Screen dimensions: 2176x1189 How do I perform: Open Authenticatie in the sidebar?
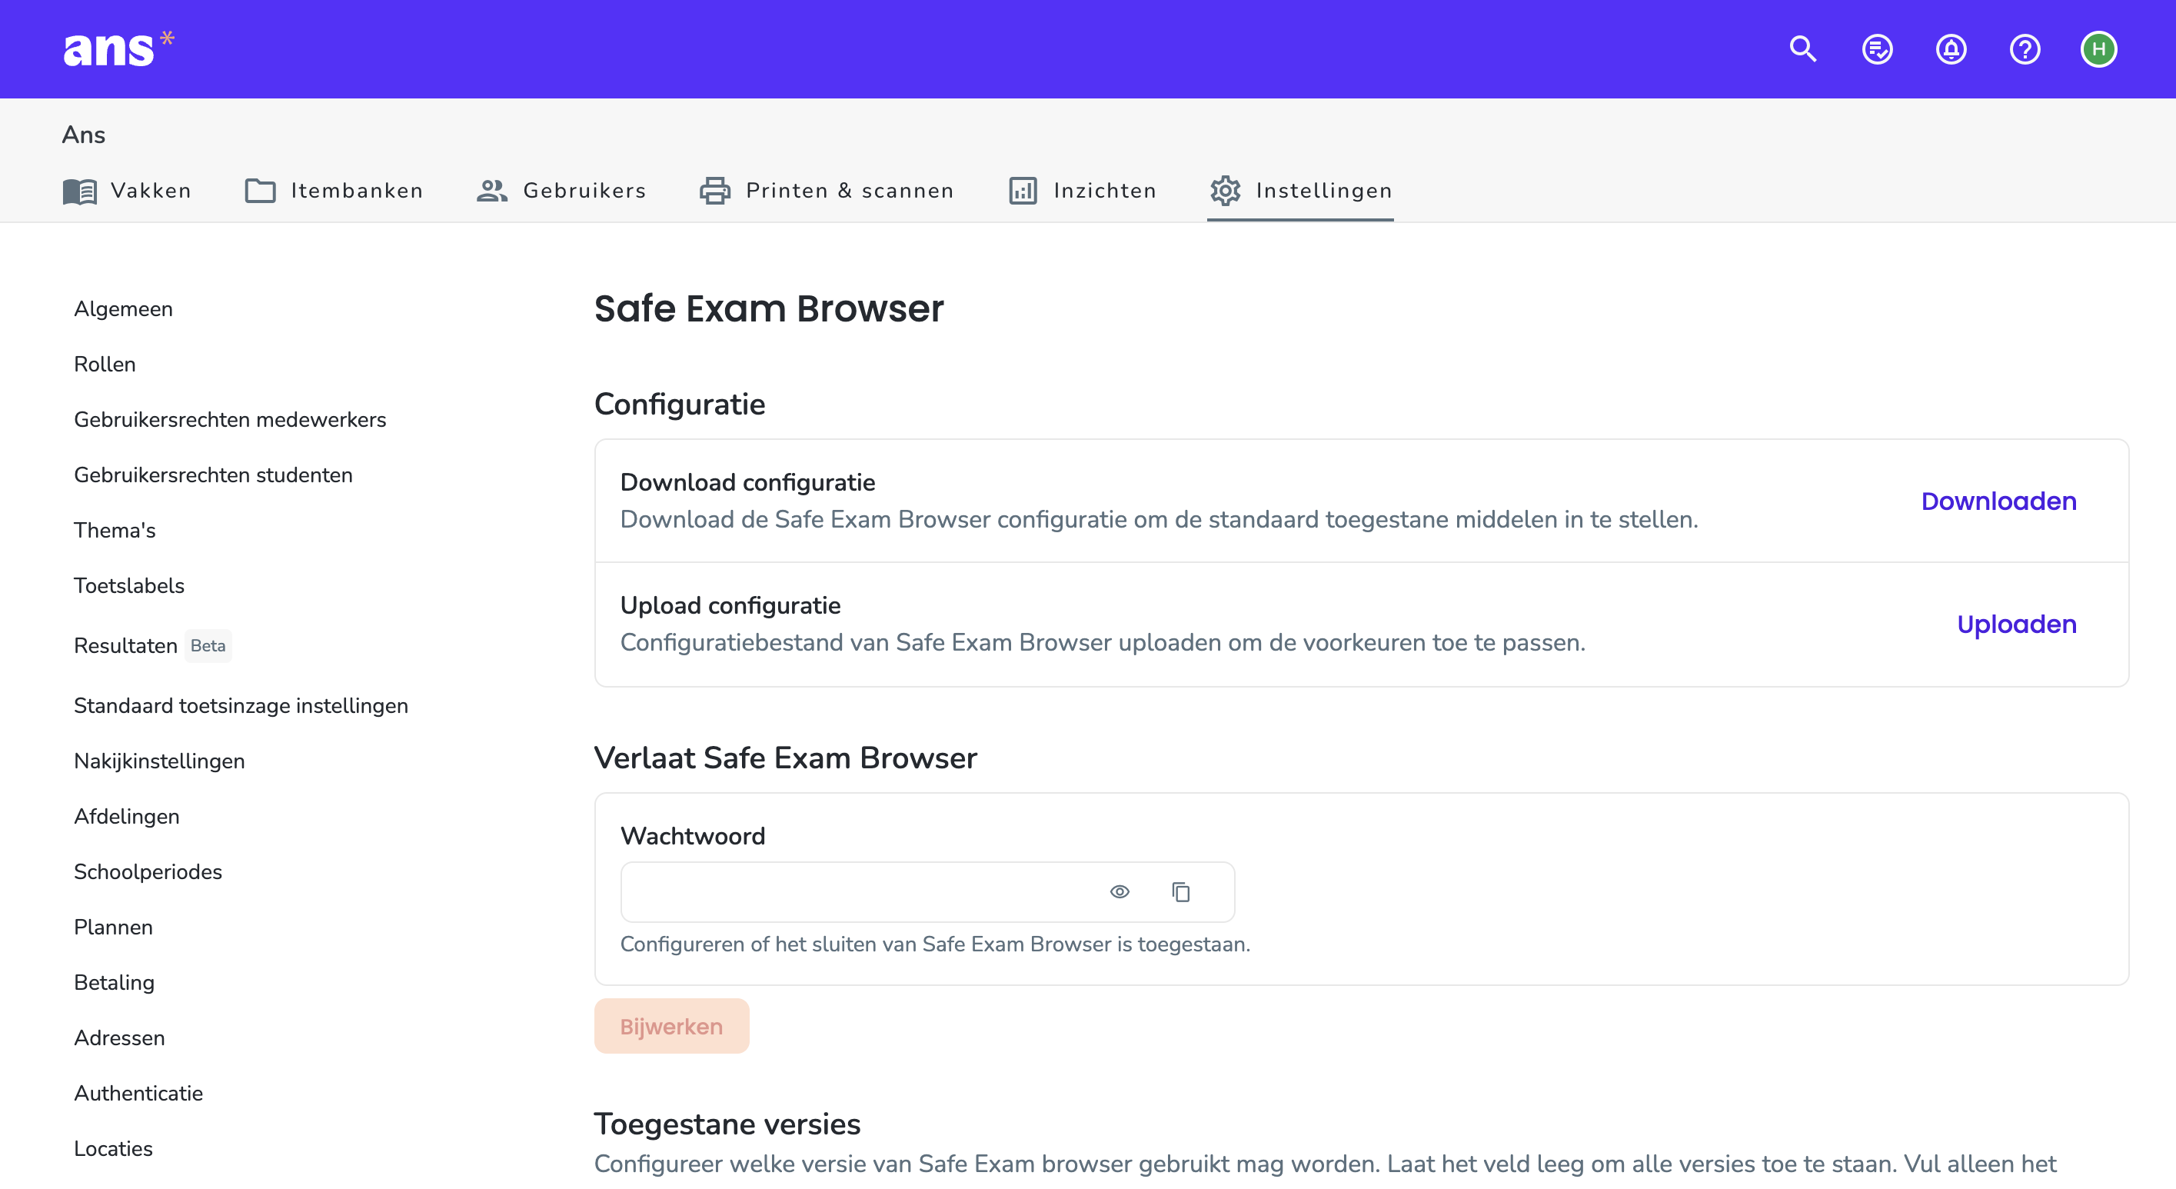point(138,1093)
